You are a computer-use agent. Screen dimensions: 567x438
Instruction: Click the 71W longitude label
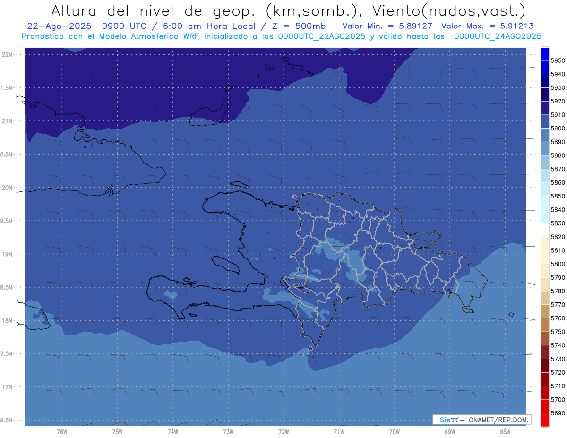(339, 431)
